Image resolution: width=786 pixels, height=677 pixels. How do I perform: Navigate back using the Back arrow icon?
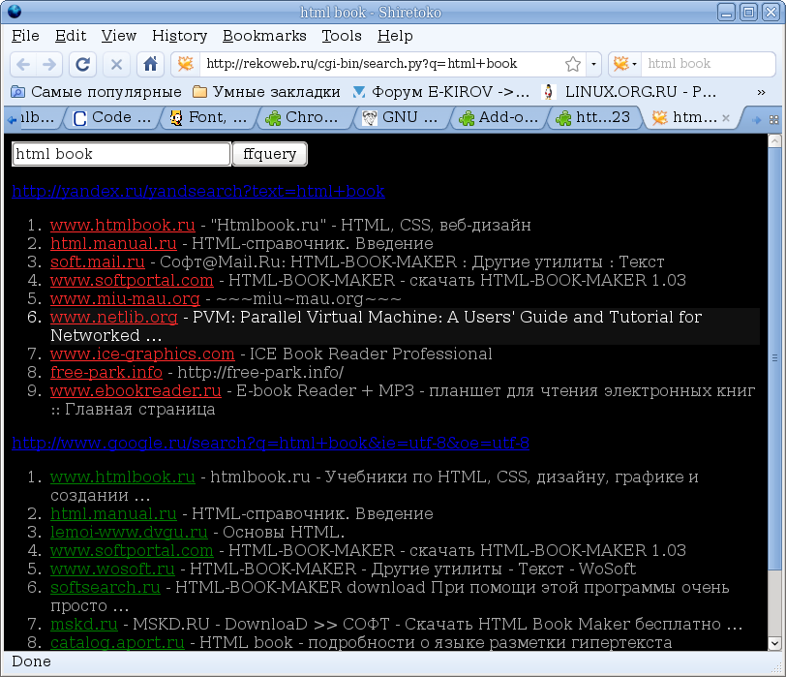24,64
